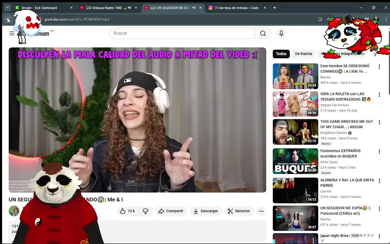
Task: Click the youtube.com address bar URL
Action: [77, 19]
